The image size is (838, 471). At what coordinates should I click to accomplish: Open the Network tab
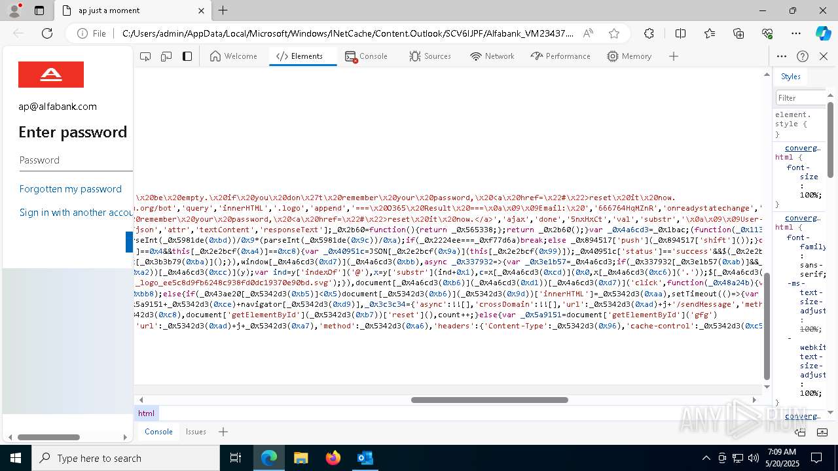[492, 56]
